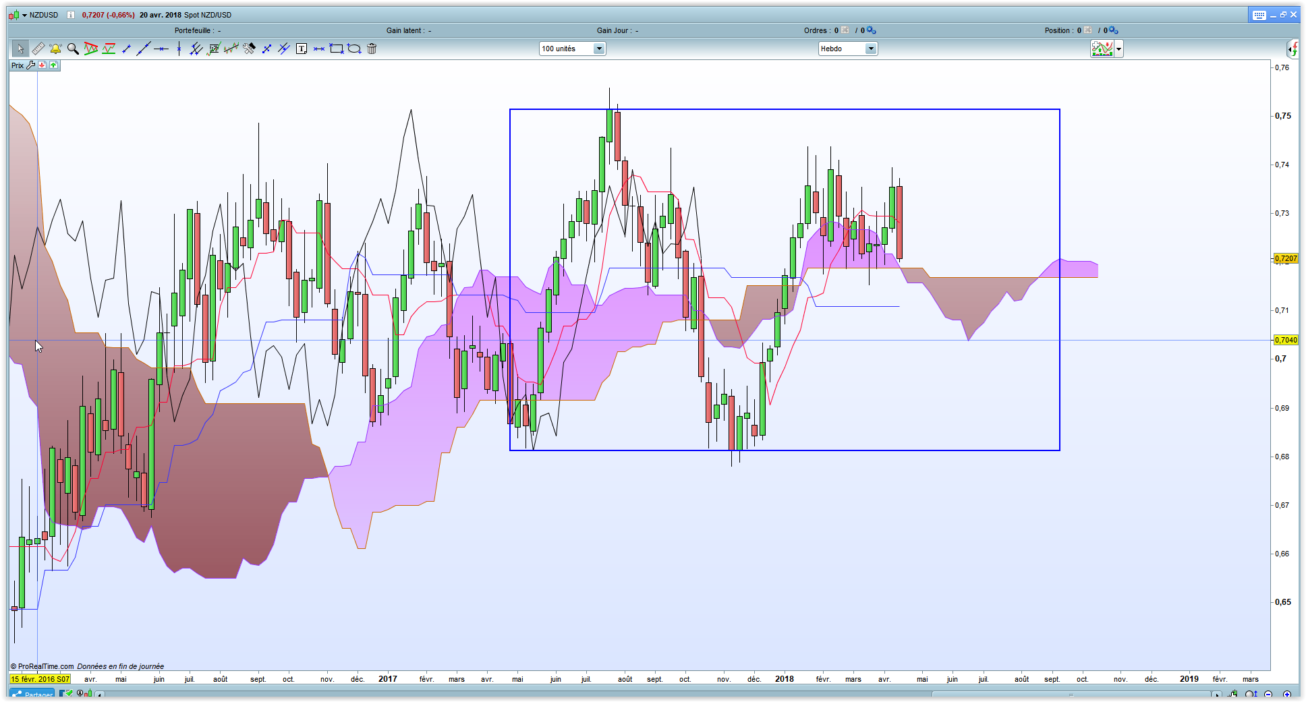Draw a horizontal line

click(161, 49)
